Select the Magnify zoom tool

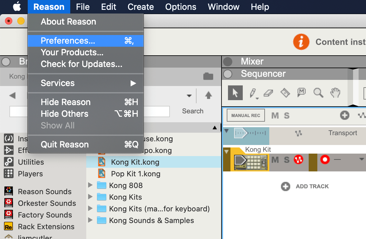318,93
